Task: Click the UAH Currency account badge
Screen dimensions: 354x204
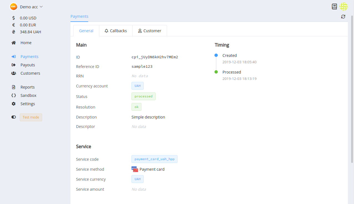Action: pos(137,85)
